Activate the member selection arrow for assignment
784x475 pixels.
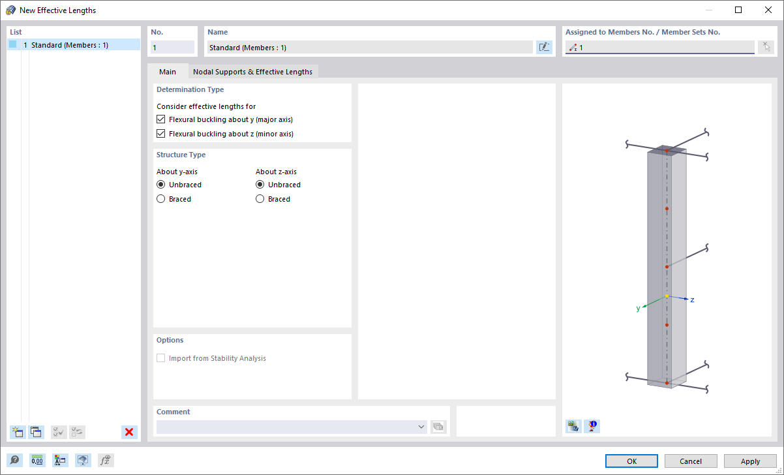point(766,47)
